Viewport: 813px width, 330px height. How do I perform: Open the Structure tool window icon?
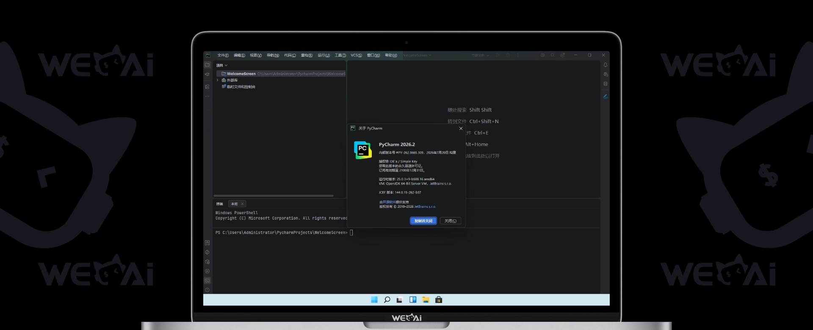click(x=207, y=86)
